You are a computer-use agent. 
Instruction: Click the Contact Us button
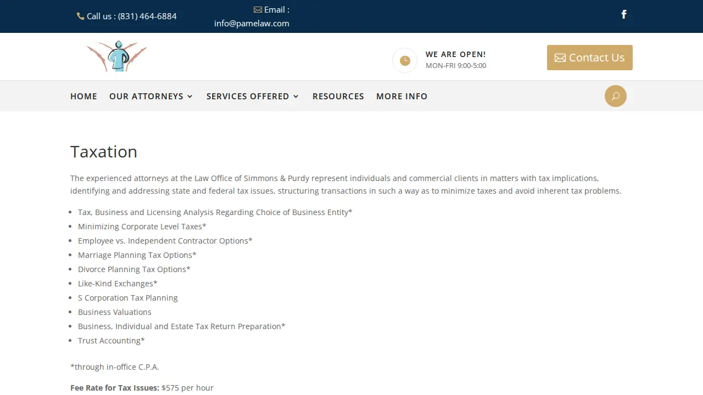click(590, 58)
